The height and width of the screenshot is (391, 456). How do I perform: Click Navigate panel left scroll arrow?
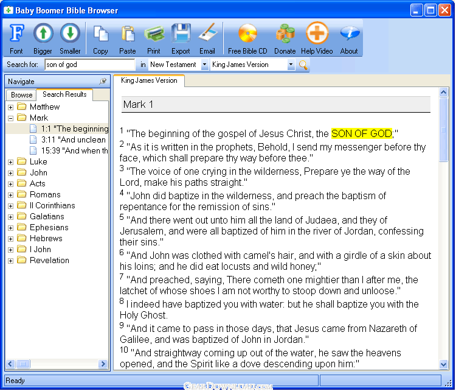point(10,364)
